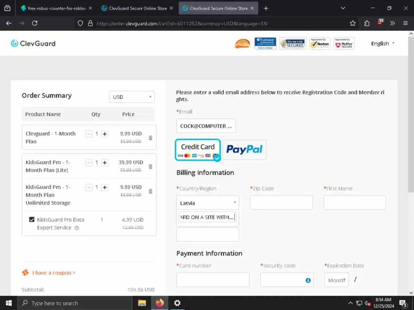Increase KidsGuard Pro Lite plan quantity
Screen dimensions: 414x310
pos(105,163)
